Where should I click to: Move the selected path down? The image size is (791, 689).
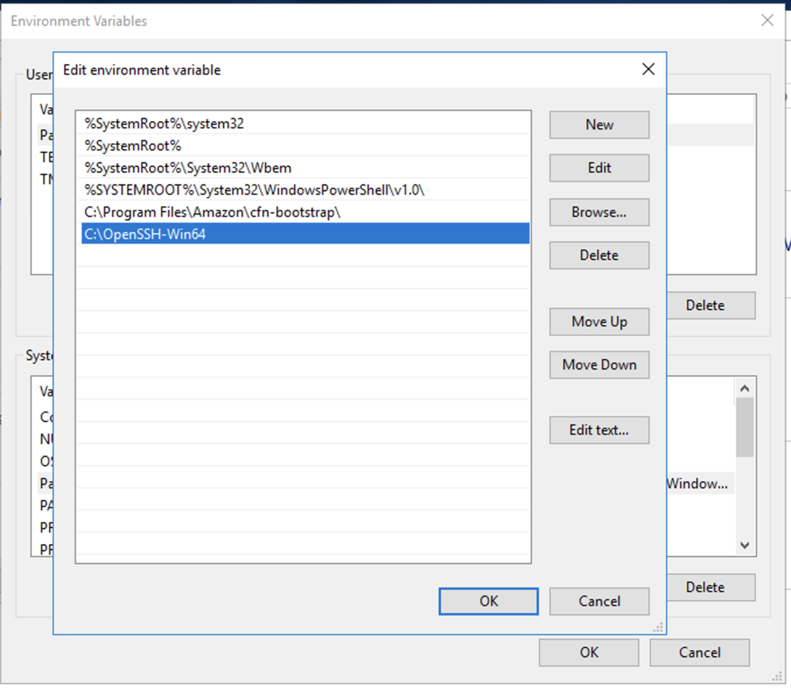599,365
